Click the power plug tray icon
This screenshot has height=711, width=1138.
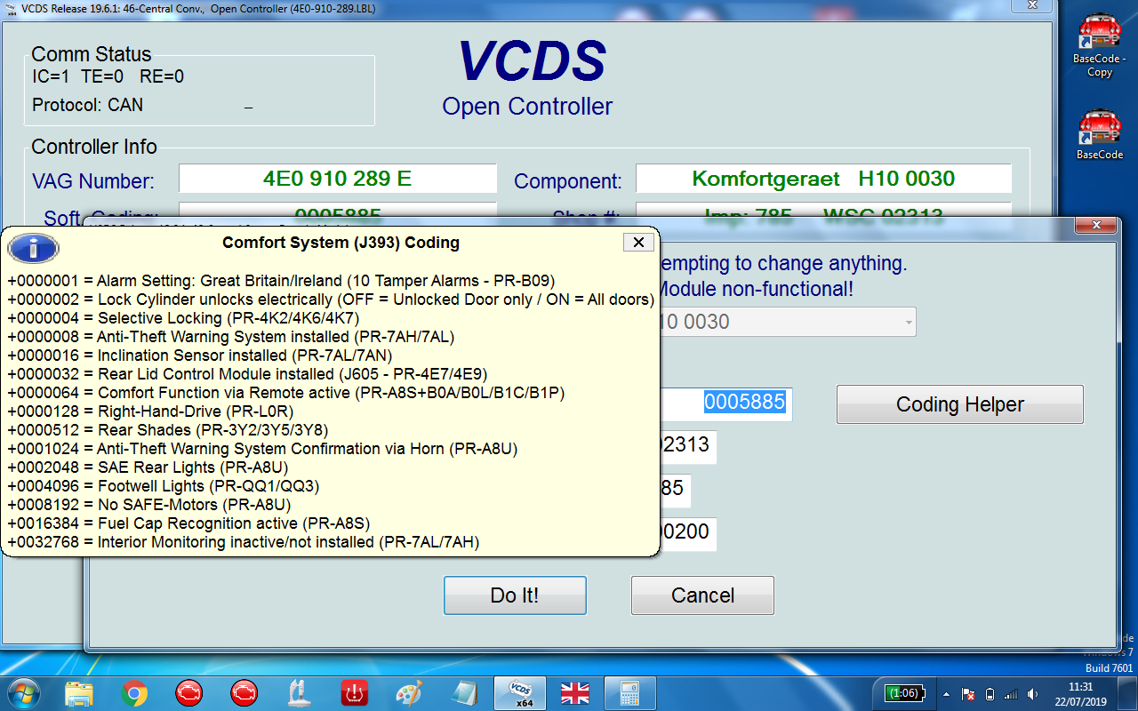(990, 694)
